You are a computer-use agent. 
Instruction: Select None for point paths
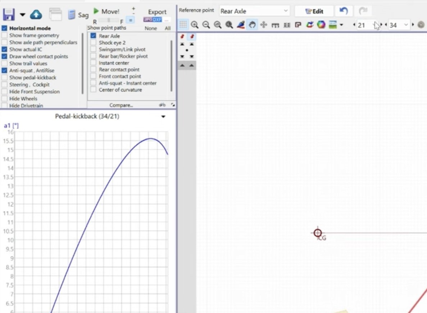[x=151, y=28]
